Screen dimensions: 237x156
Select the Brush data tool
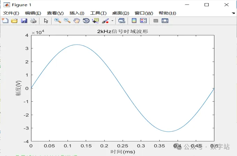[x=105, y=20]
